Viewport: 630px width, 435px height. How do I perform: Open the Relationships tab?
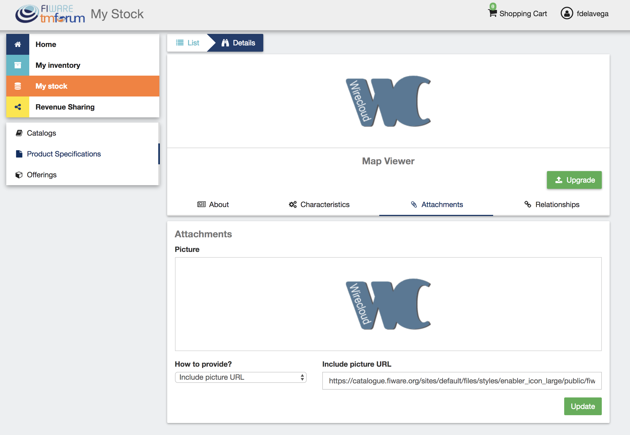point(552,204)
